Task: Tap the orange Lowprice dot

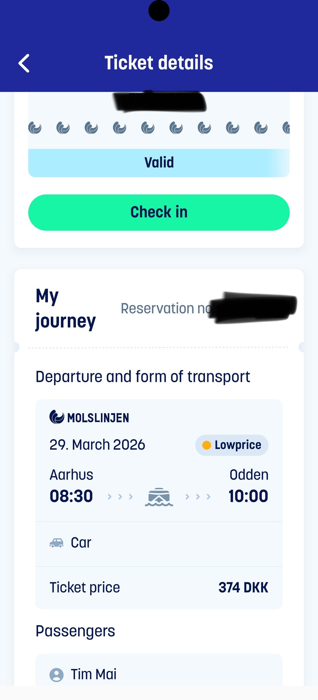Action: tap(207, 445)
